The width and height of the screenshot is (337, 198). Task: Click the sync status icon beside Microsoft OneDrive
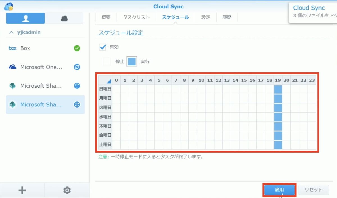77,67
